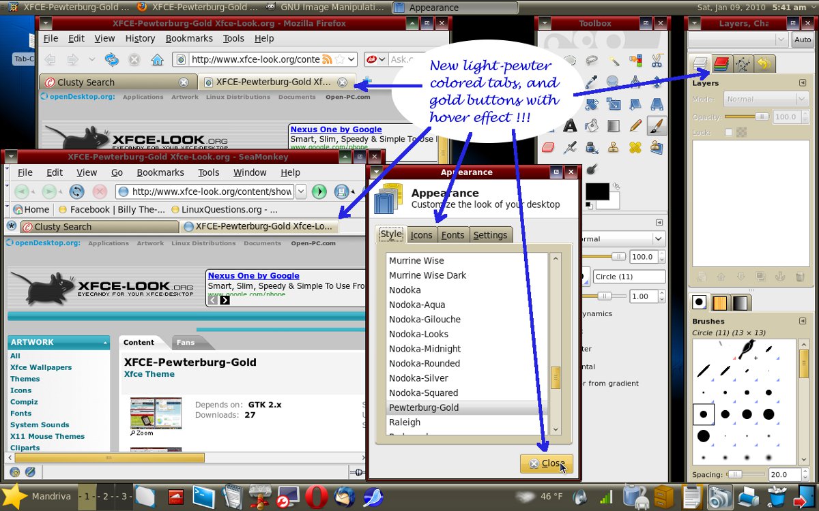
Task: Open SeaMonkey Go menu
Action: [117, 172]
